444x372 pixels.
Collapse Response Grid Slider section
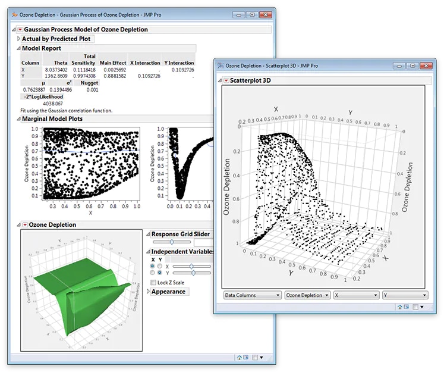pos(148,234)
